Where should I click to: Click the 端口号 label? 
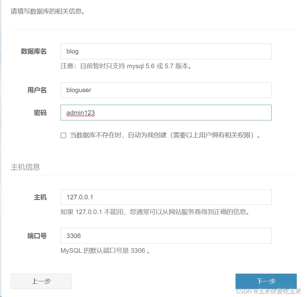point(37,236)
